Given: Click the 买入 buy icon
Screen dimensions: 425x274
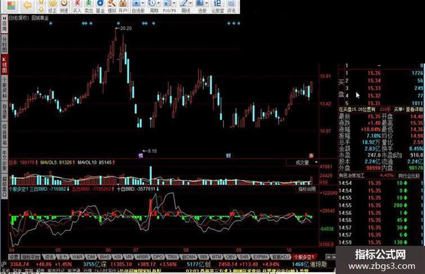Looking at the screenshot, I should coord(77,6).
